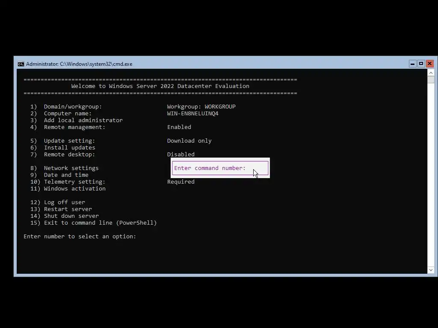
Task: Click the cmd.exe icon in title bar
Action: (x=21, y=64)
